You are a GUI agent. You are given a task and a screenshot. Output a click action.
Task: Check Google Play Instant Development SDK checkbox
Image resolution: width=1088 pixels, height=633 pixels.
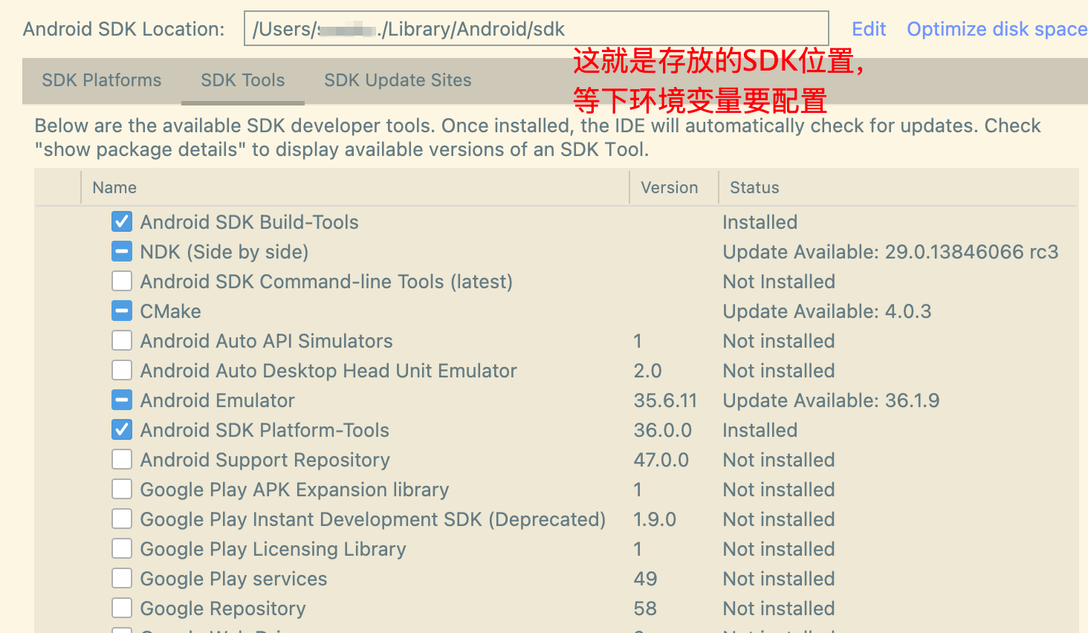(x=122, y=519)
